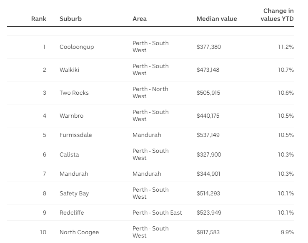Select the Redcliffe suburb cell
This screenshot has width=308, height=243.
[x=72, y=213]
